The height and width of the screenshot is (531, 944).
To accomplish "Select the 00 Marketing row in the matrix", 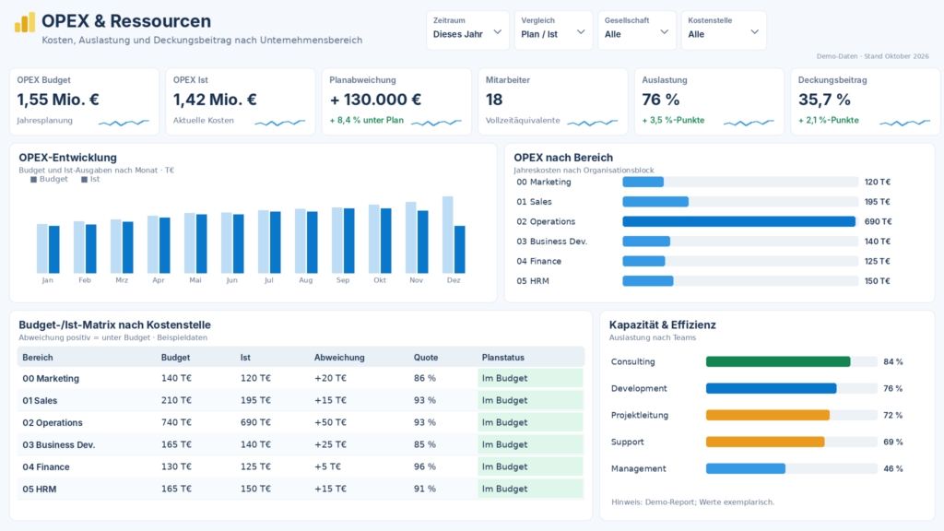I will click(x=301, y=378).
